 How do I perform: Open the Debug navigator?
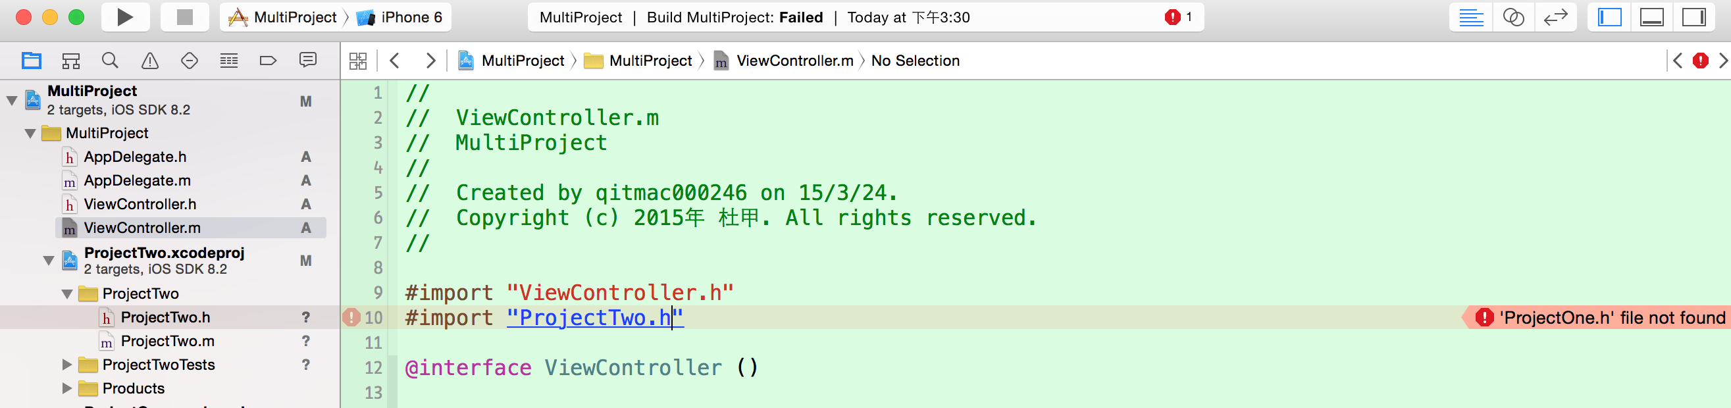[229, 61]
